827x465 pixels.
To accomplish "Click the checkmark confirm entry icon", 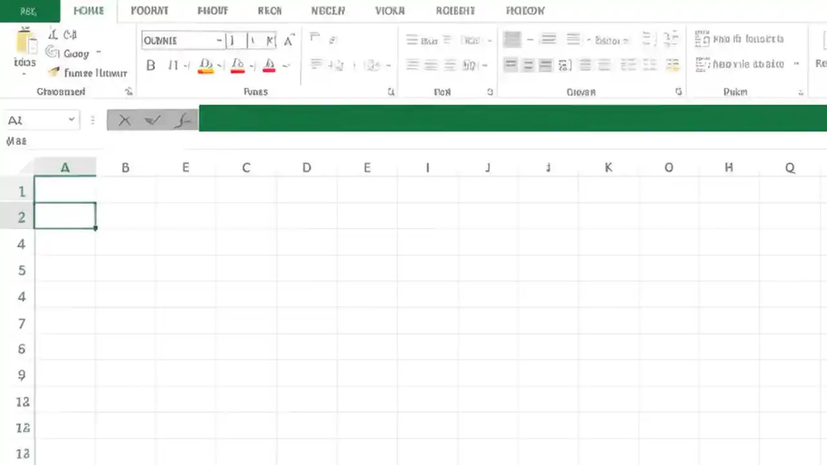I will coord(152,120).
